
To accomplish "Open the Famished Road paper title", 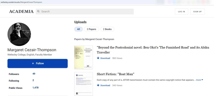I will pos(153,50).
